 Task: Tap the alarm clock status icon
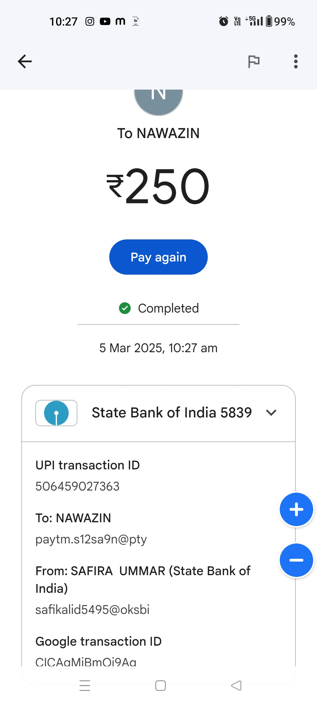[223, 21]
